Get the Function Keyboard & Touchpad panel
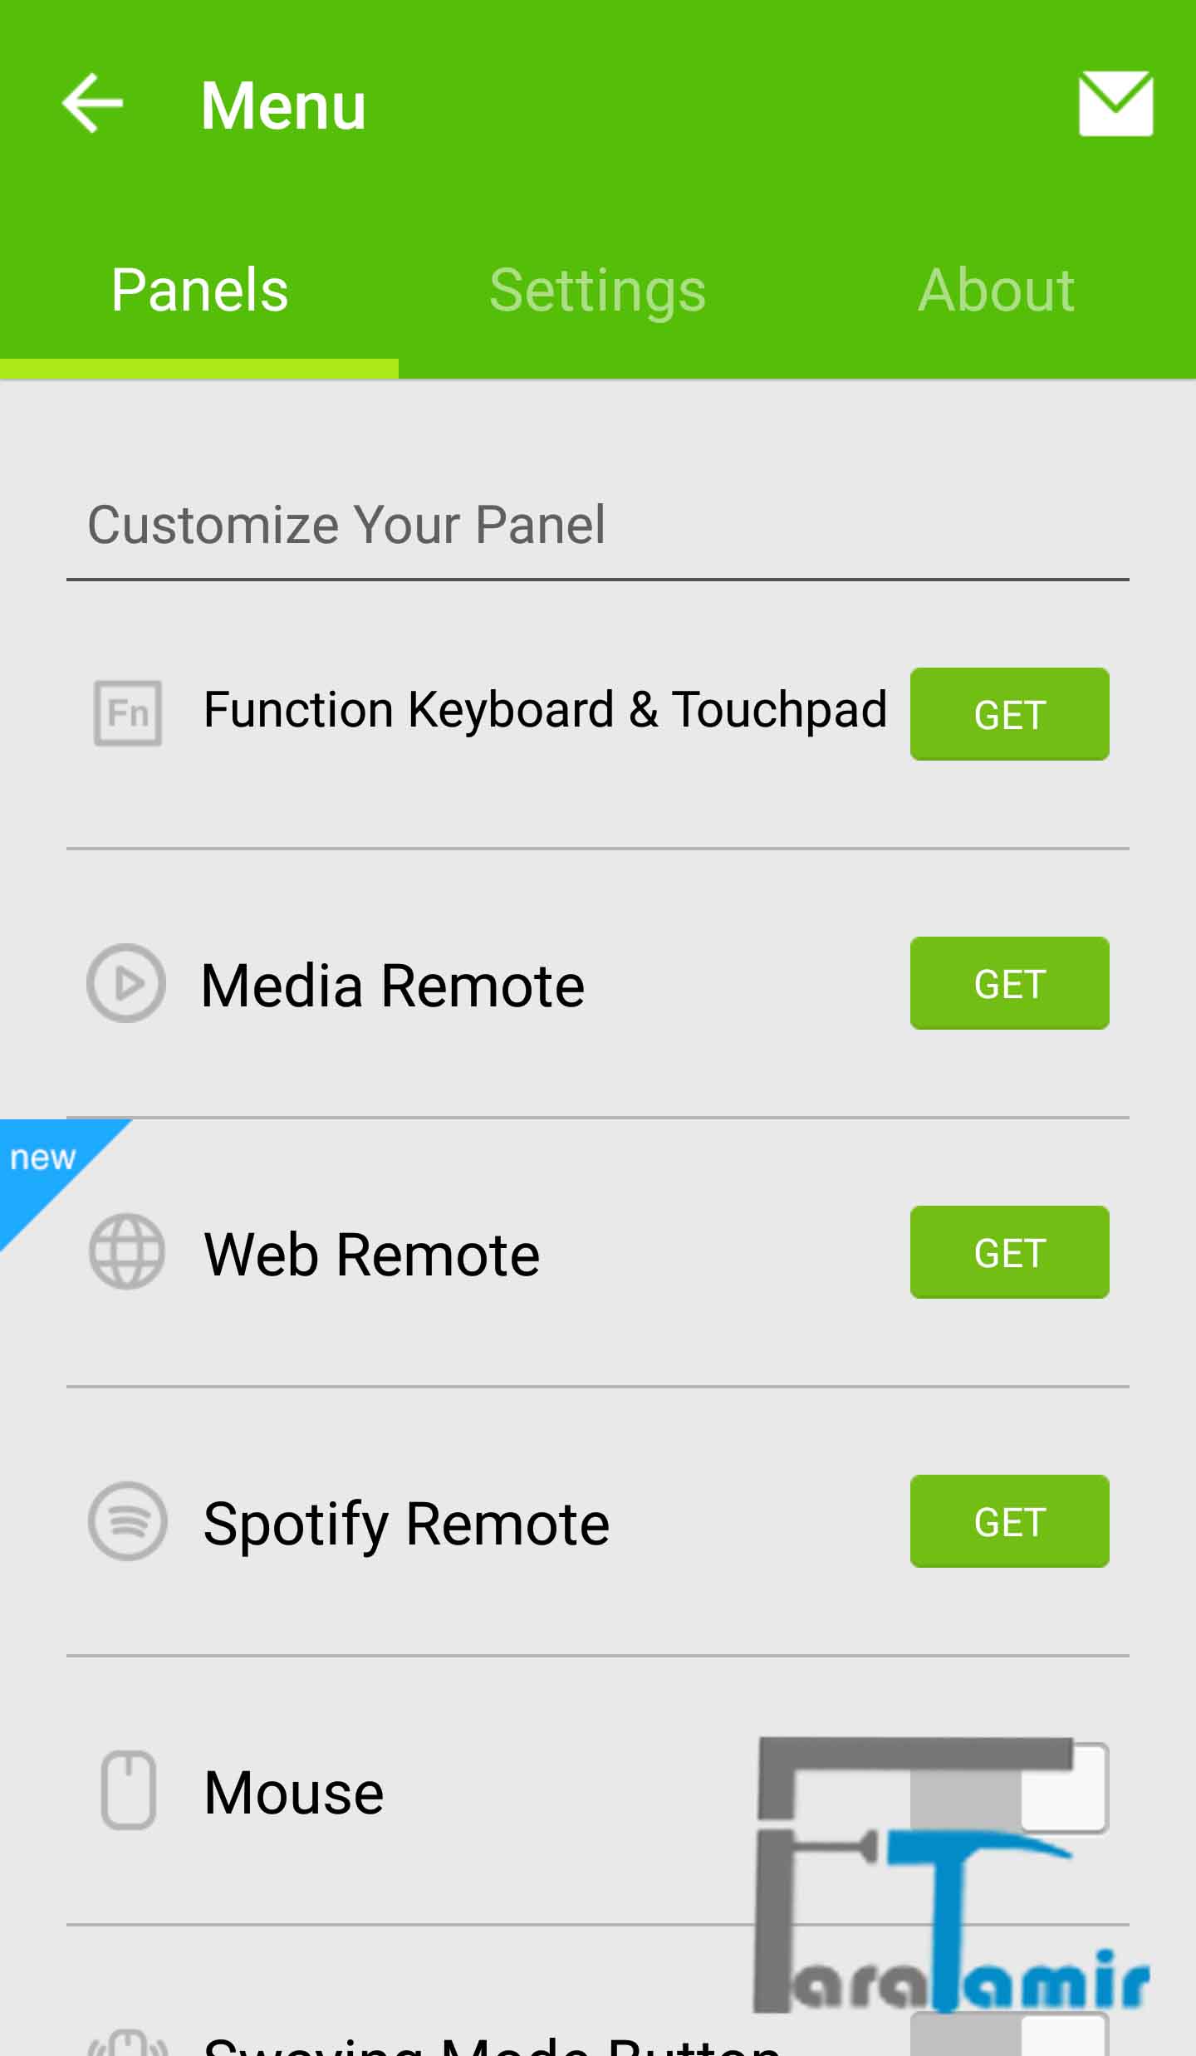This screenshot has width=1196, height=2056. click(1009, 714)
